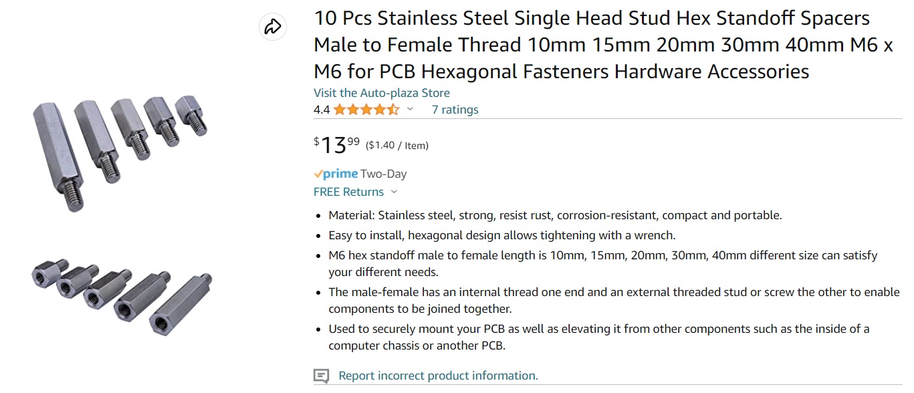
Task: Click the $1.40 per item price
Action: 397,145
